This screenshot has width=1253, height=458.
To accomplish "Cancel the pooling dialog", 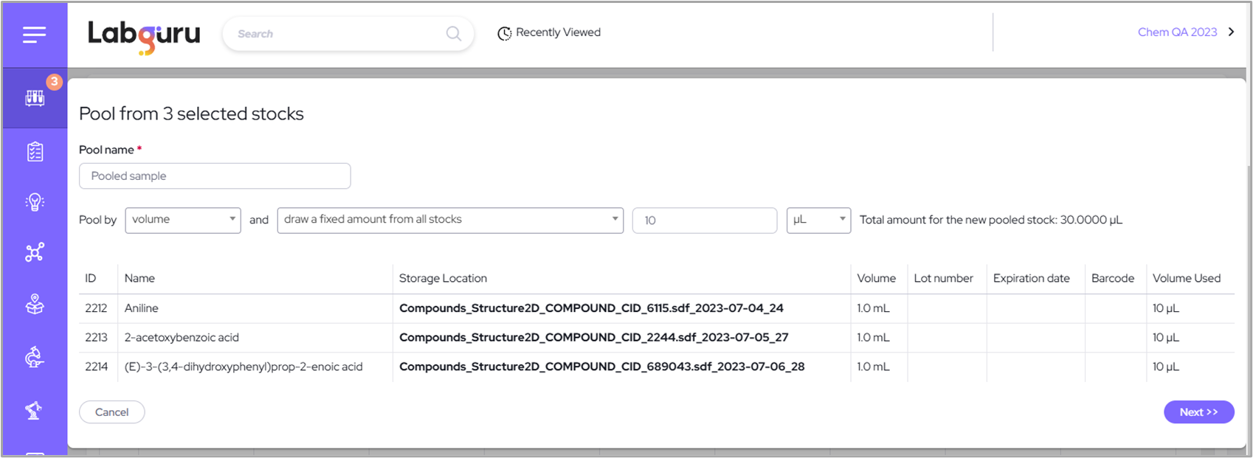I will click(111, 412).
